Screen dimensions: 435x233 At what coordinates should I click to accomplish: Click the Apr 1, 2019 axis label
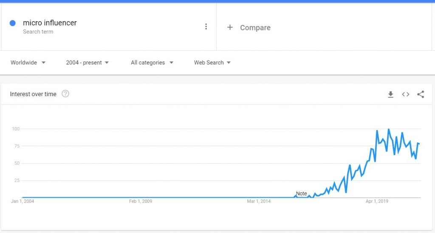[377, 201]
